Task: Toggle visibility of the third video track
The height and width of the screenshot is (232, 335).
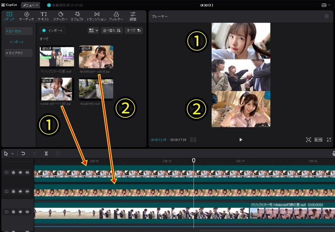Action: coord(20,212)
